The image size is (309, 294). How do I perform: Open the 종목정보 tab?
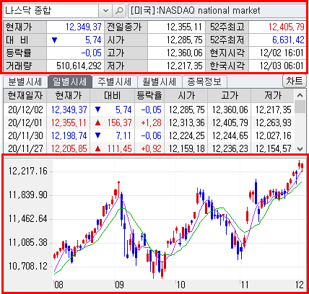pyautogui.click(x=204, y=81)
